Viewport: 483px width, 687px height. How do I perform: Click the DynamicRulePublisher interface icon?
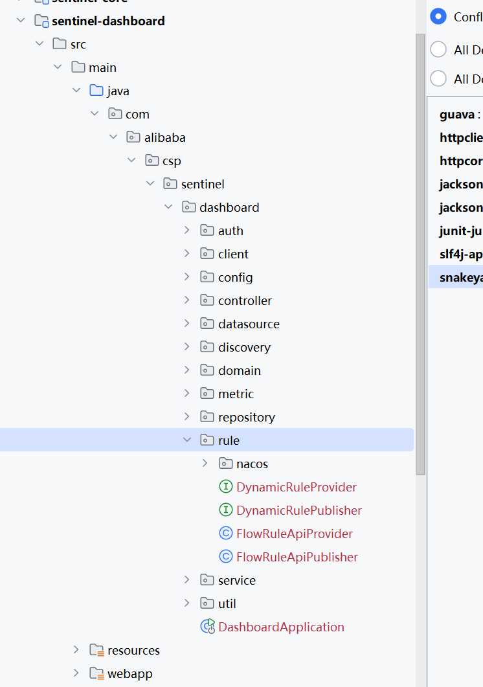coord(225,510)
